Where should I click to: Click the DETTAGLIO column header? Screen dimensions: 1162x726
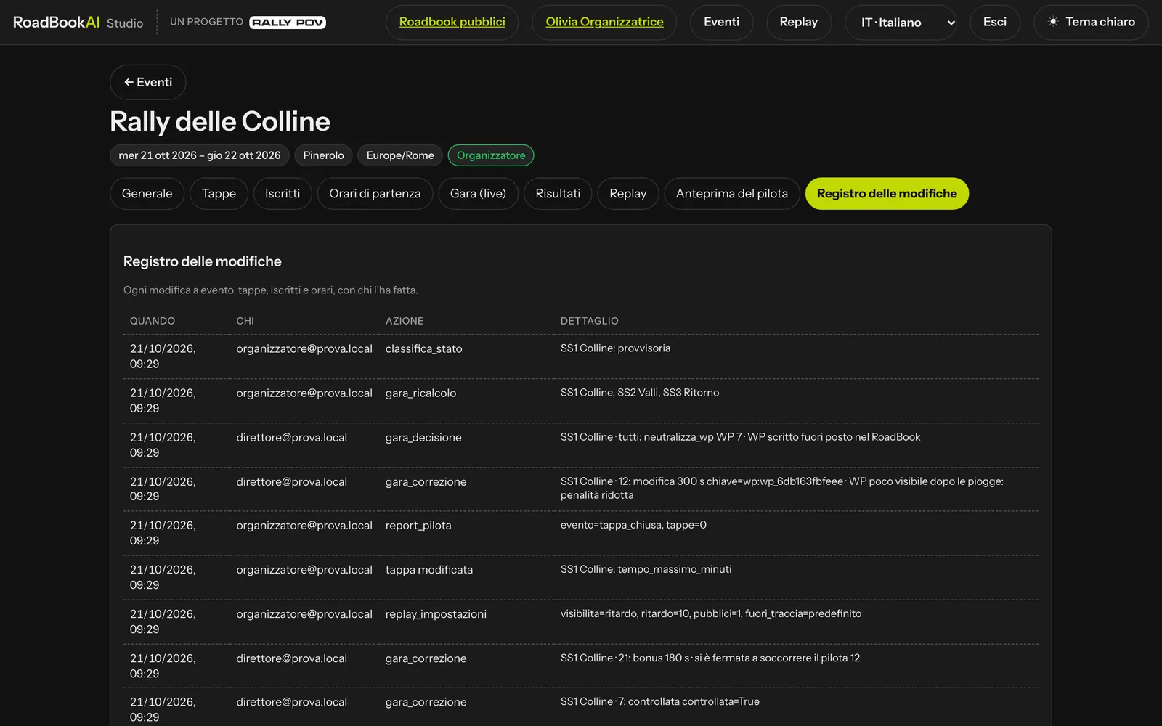pyautogui.click(x=590, y=321)
